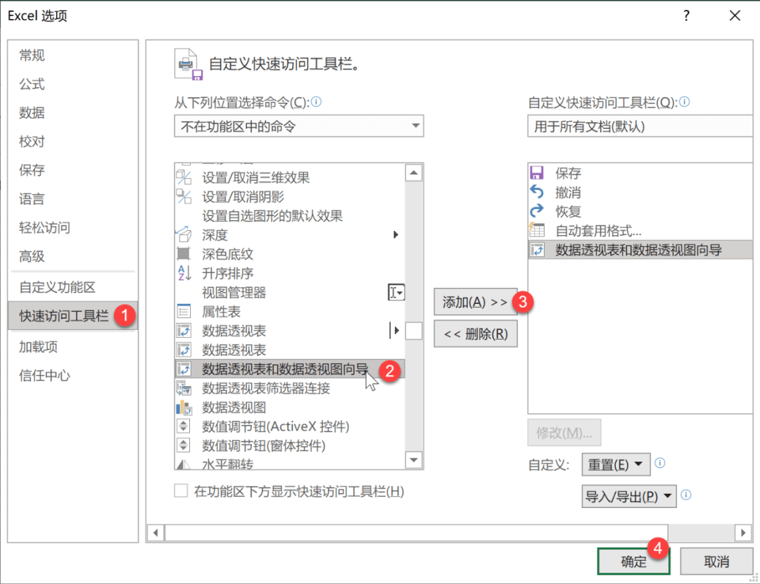
Task: Click the info icon next to 导入/导出
Action: tap(686, 495)
